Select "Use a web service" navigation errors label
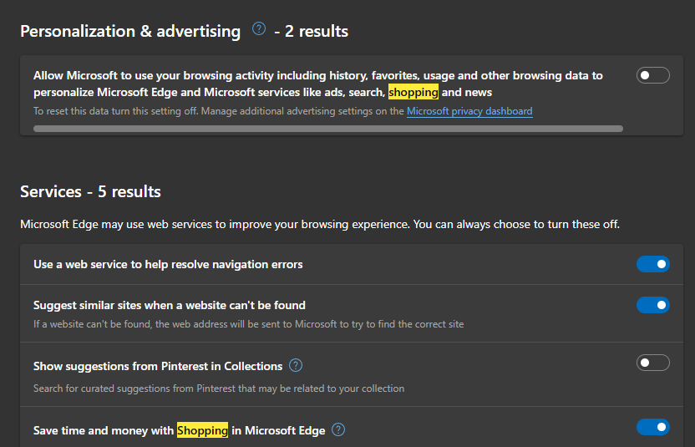The image size is (695, 447). (168, 264)
